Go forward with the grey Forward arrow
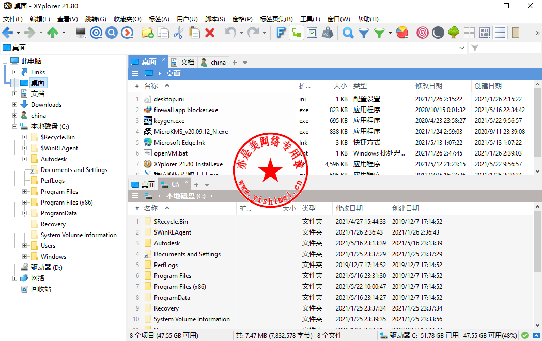 click(x=30, y=33)
